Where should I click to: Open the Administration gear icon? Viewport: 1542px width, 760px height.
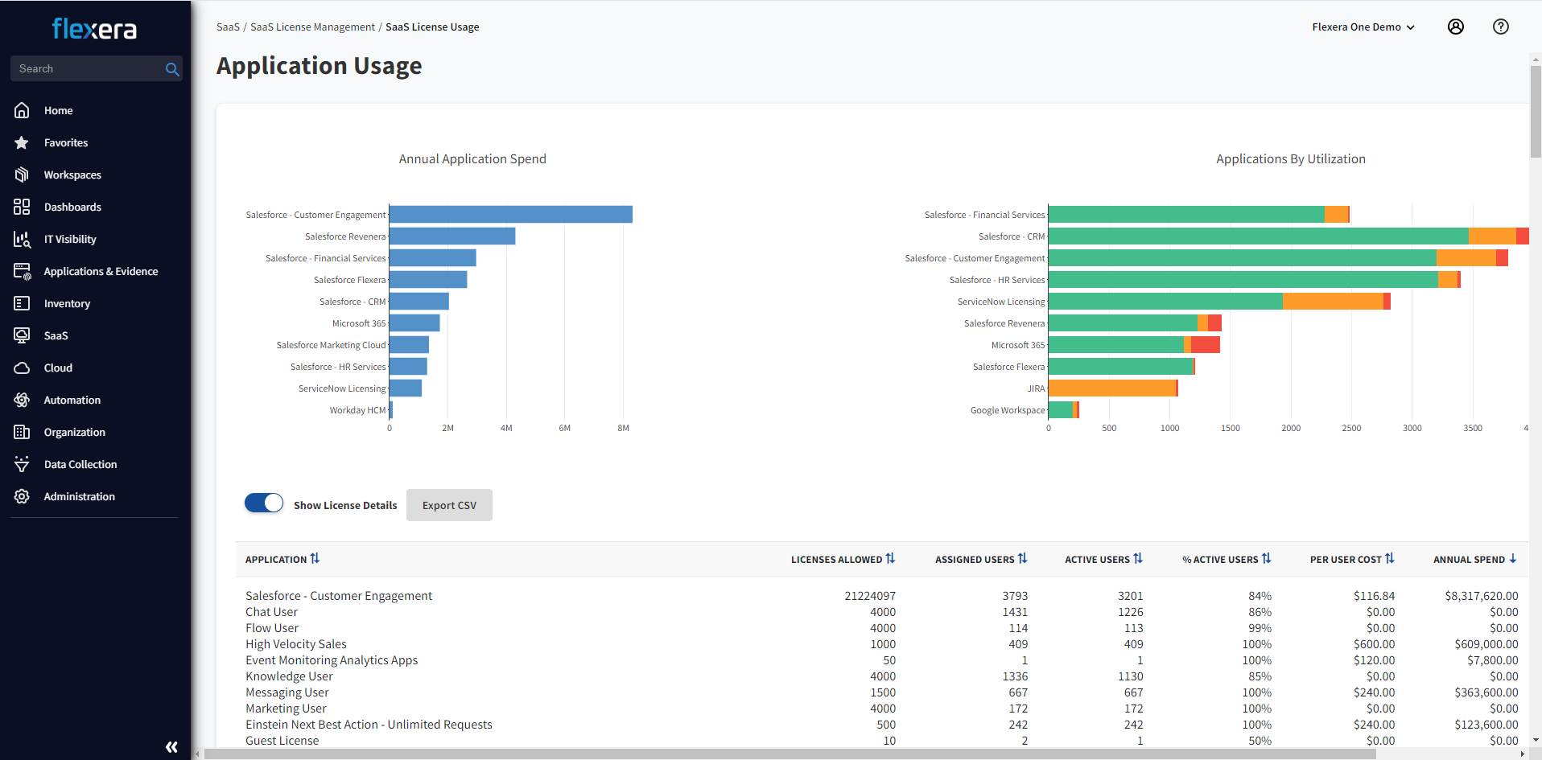22,496
